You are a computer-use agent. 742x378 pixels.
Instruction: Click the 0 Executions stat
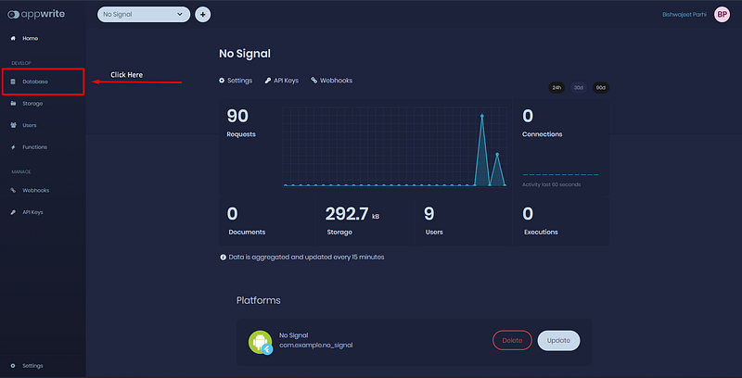[x=528, y=214]
